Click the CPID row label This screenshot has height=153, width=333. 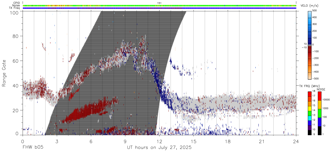16,3
